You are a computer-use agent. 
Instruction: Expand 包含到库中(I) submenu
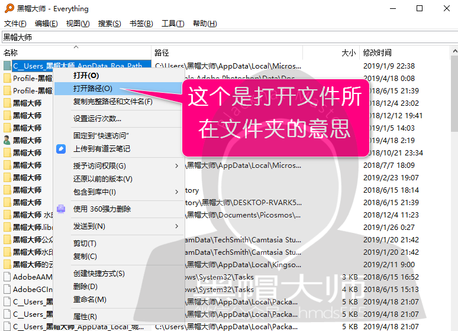pyautogui.click(x=118, y=192)
